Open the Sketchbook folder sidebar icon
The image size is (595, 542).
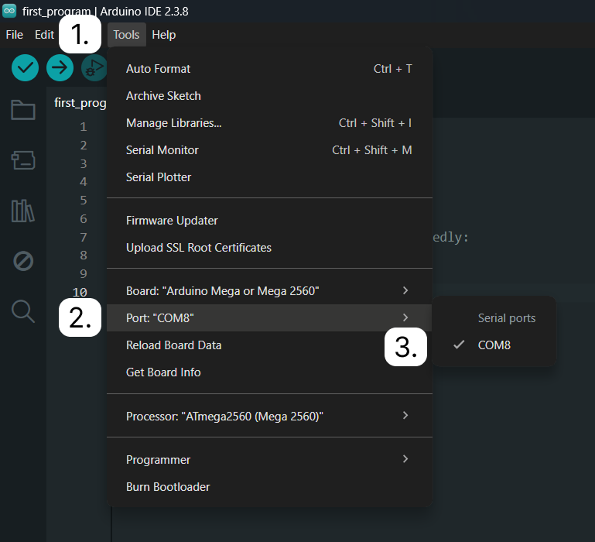[23, 110]
